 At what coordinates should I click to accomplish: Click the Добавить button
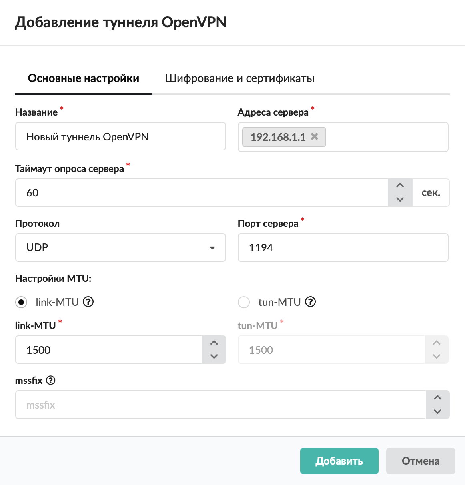point(339,461)
